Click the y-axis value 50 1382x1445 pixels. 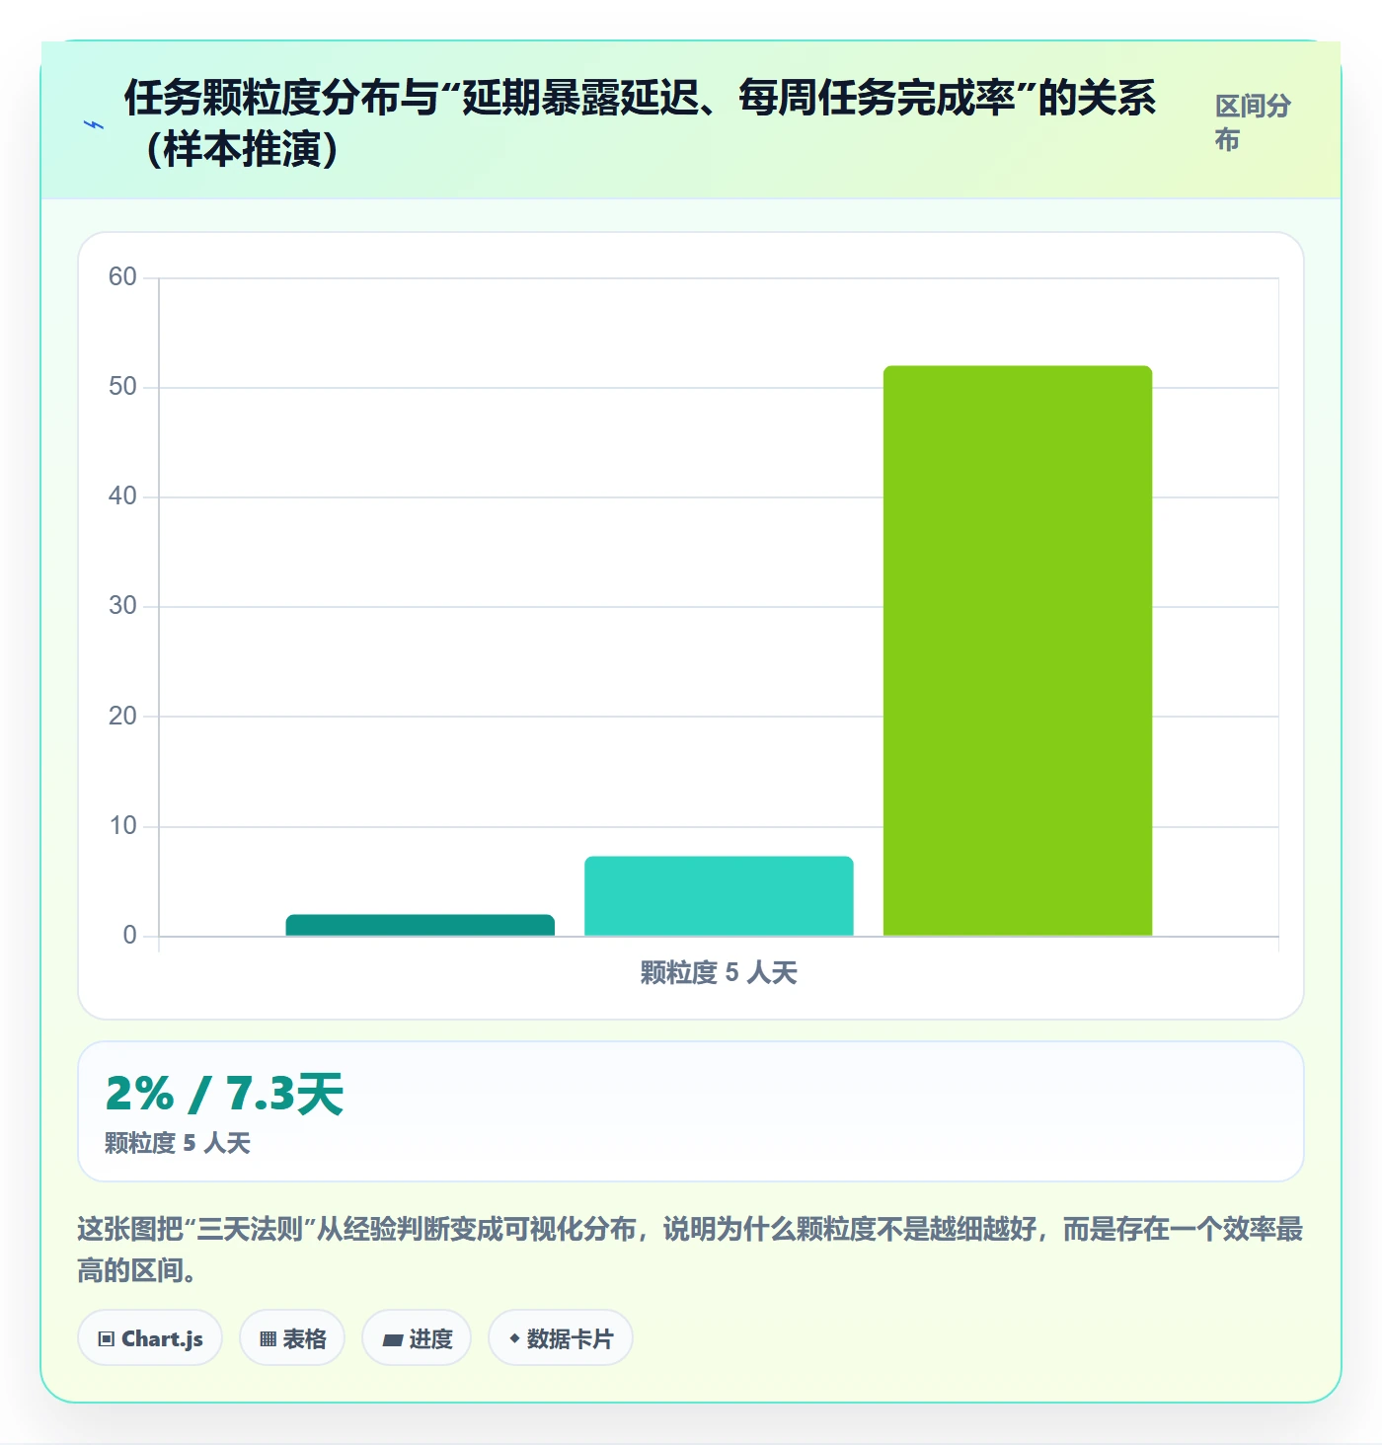click(122, 387)
